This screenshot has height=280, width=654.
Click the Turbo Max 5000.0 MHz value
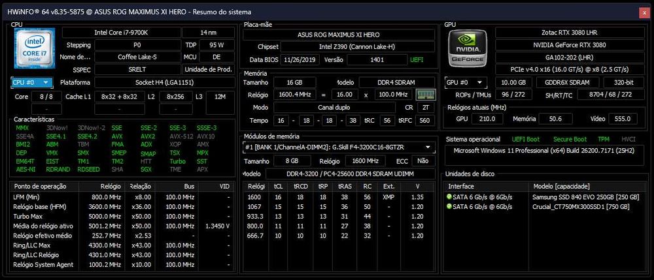coord(105,216)
